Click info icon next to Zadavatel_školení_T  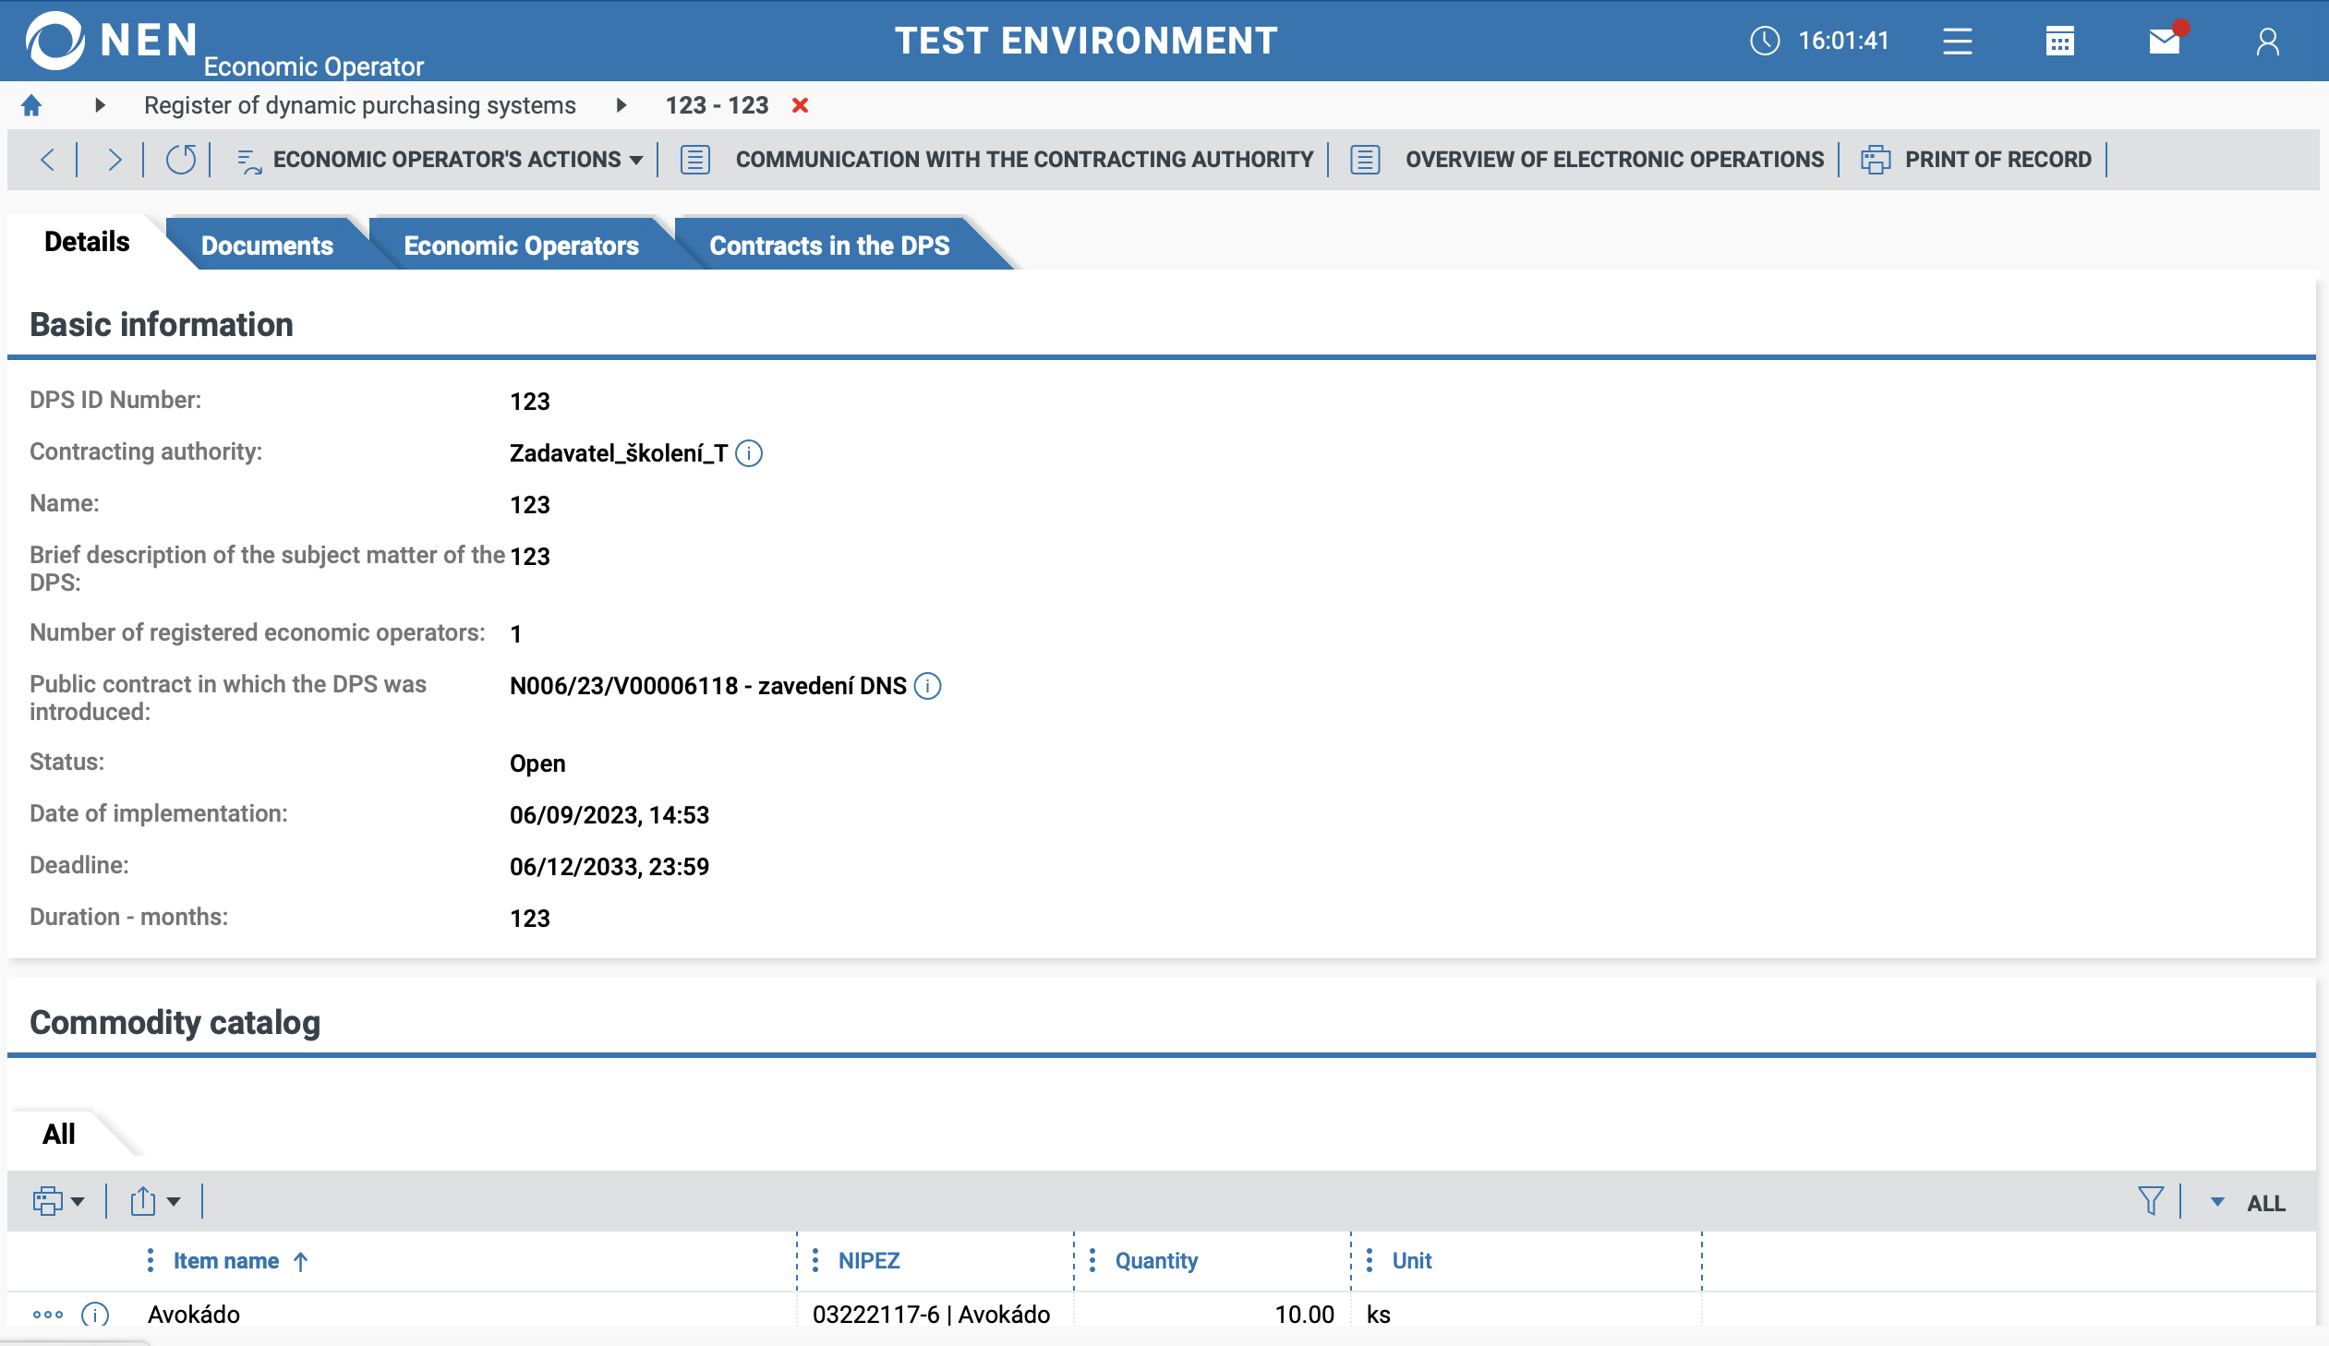(749, 453)
